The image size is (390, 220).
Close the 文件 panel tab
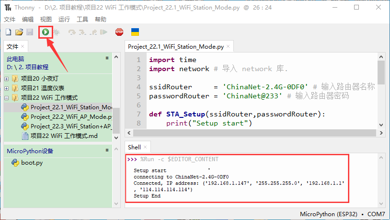(x=23, y=46)
